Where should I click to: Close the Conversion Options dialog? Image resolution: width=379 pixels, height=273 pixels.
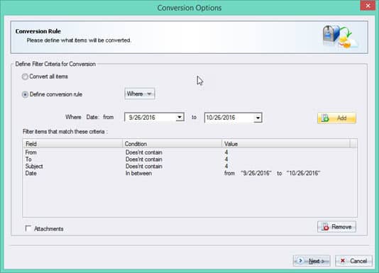tap(368, 6)
